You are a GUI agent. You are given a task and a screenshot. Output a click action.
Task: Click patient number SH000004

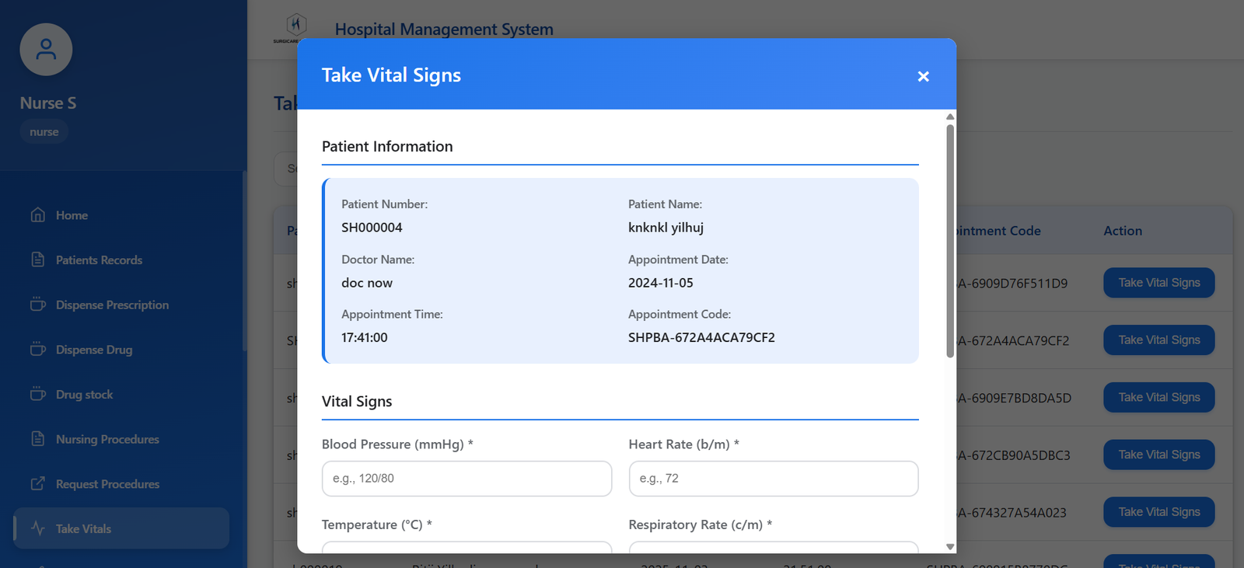pyautogui.click(x=372, y=228)
